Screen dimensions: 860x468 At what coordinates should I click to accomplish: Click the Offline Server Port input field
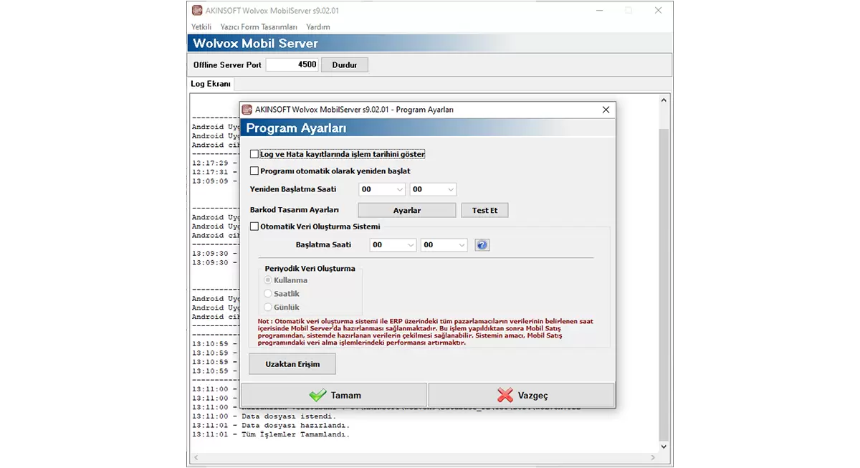[292, 65]
